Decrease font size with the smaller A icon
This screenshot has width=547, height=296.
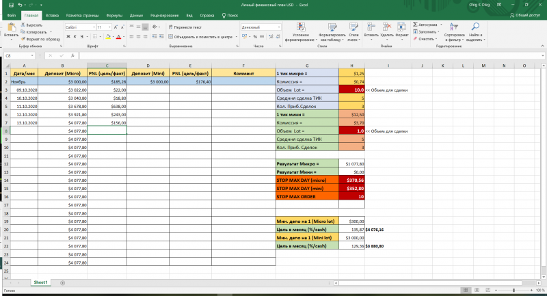122,27
